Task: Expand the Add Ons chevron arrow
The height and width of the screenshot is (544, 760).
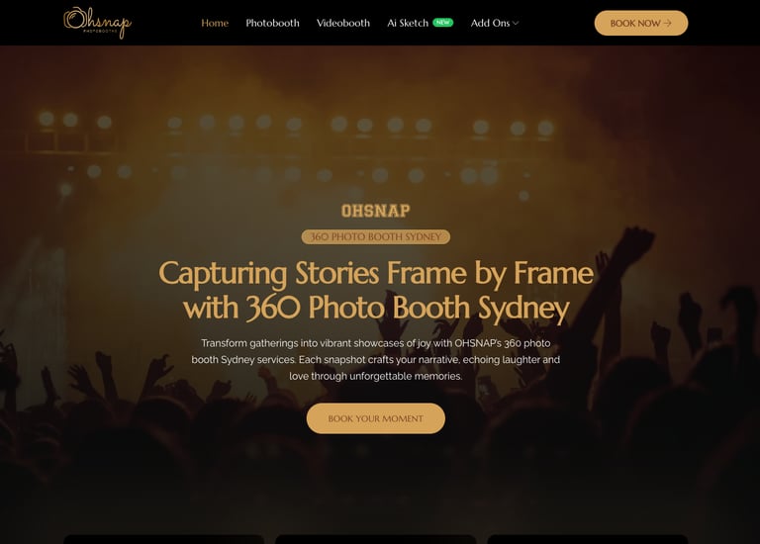Action: pyautogui.click(x=516, y=24)
